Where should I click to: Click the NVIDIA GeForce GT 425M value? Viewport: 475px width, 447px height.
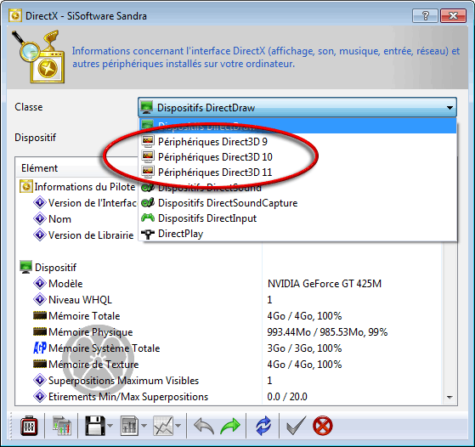324,284
